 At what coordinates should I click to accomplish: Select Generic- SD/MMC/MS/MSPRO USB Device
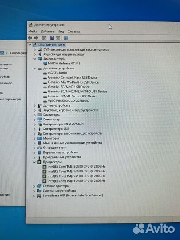click(77, 92)
